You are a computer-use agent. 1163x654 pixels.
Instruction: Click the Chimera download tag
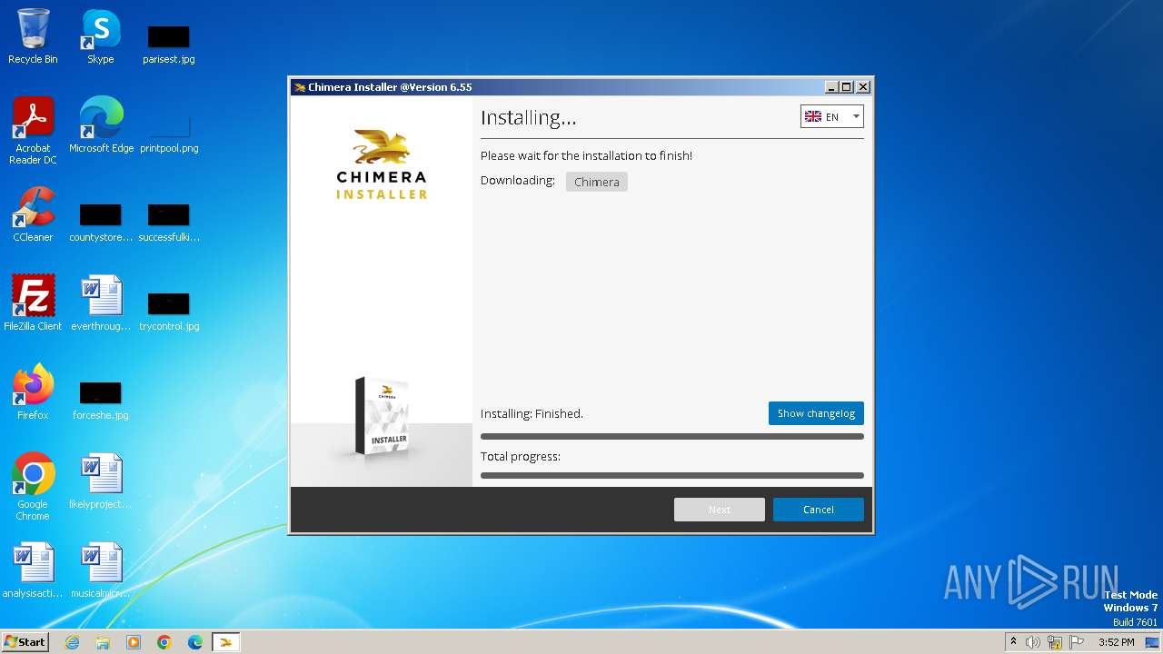[596, 182]
